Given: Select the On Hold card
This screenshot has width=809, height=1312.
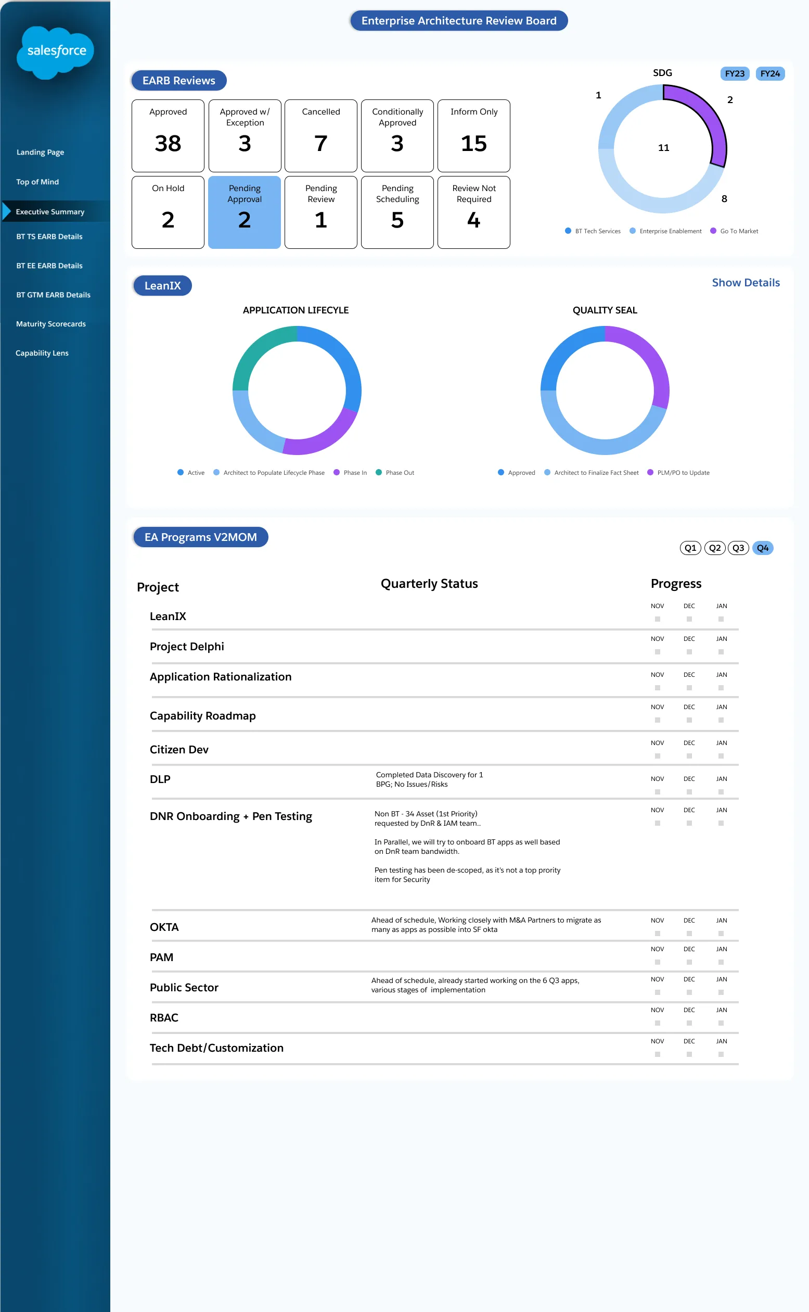Looking at the screenshot, I should tap(168, 212).
